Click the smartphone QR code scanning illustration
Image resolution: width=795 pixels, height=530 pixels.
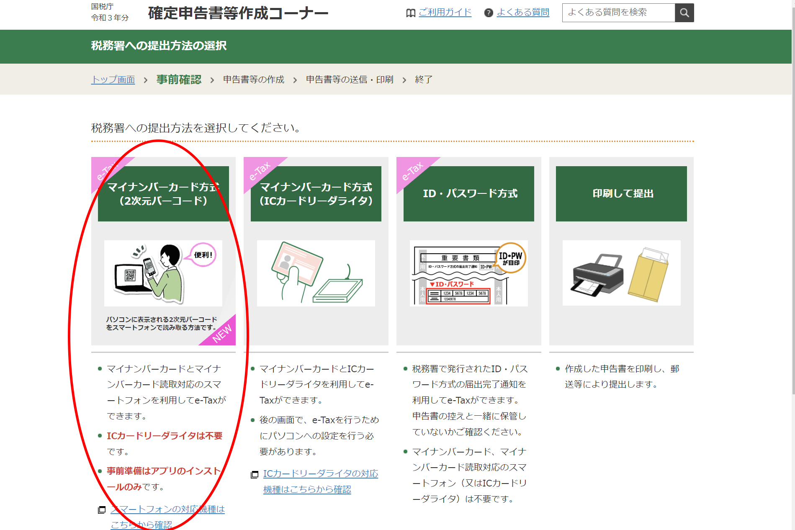(163, 273)
